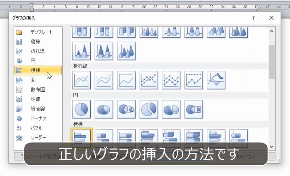
Task: Choose the basic line chart icon
Action: (x=82, y=80)
